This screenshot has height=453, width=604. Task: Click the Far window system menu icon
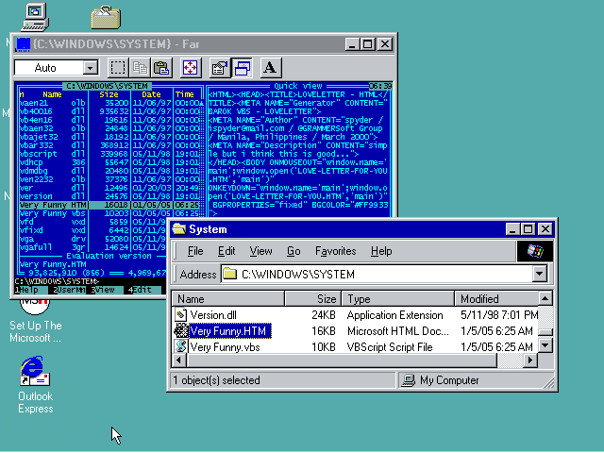[23, 44]
